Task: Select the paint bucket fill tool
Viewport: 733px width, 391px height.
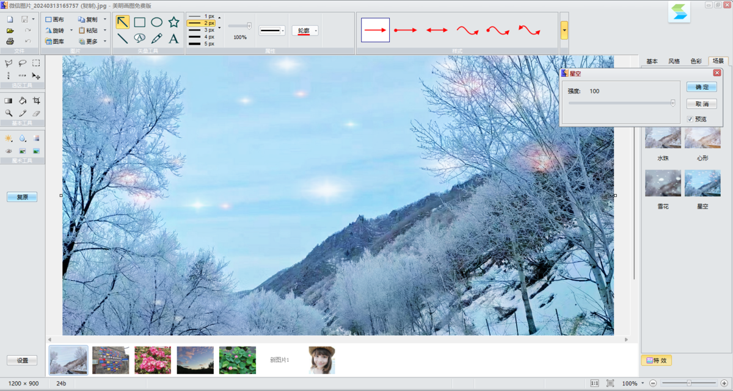Action: click(x=23, y=100)
